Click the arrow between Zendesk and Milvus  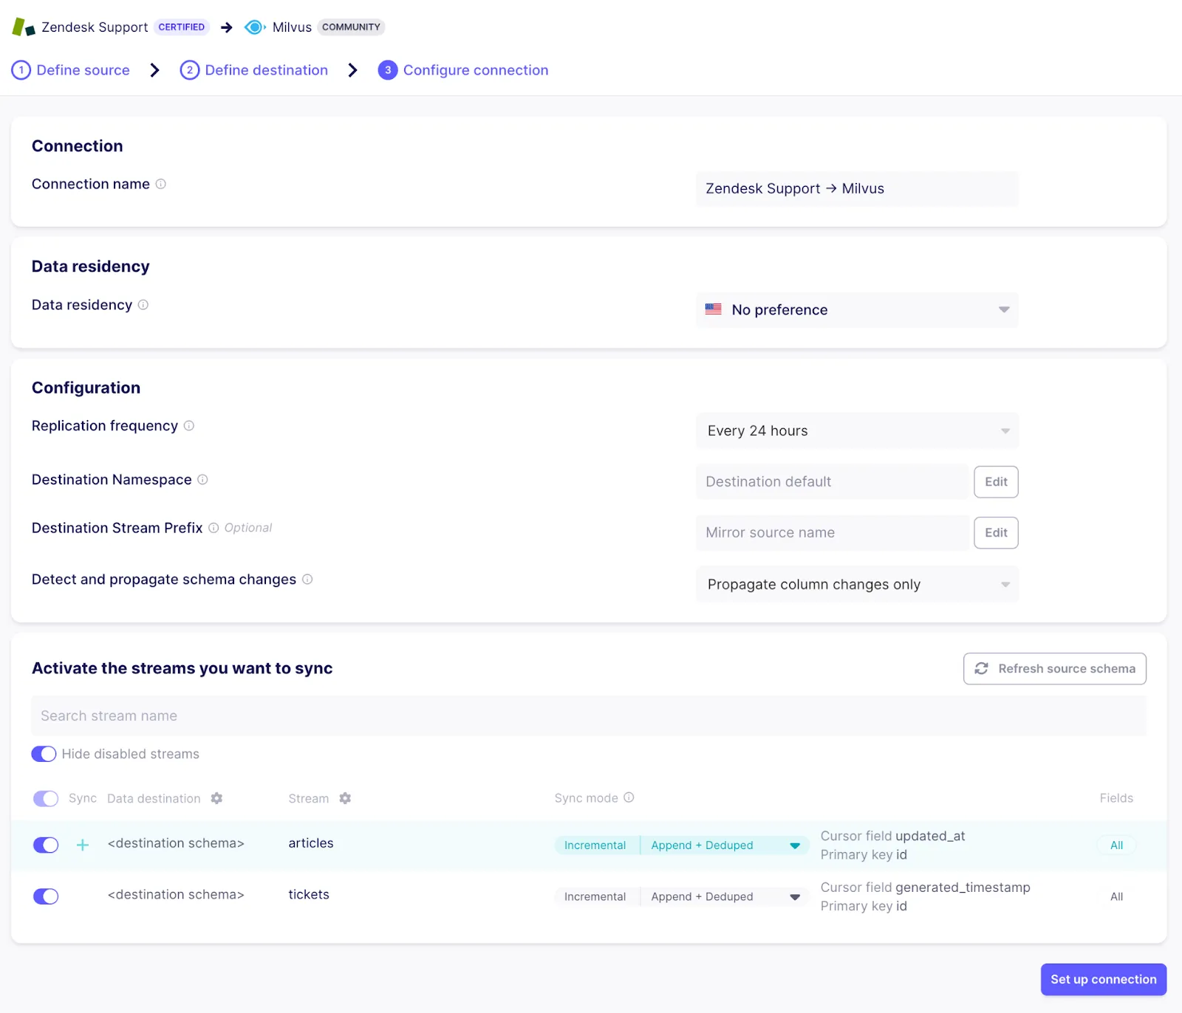pyautogui.click(x=227, y=27)
